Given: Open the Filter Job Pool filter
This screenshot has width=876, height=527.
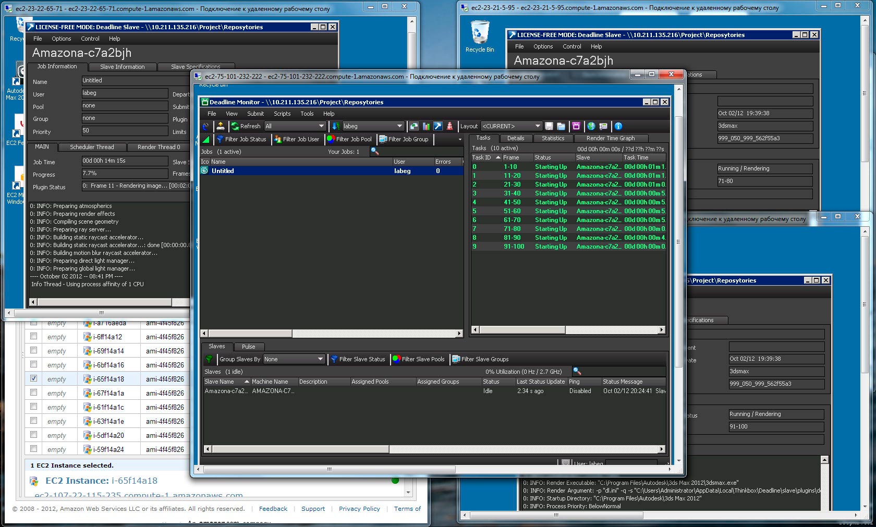Looking at the screenshot, I should (x=349, y=139).
